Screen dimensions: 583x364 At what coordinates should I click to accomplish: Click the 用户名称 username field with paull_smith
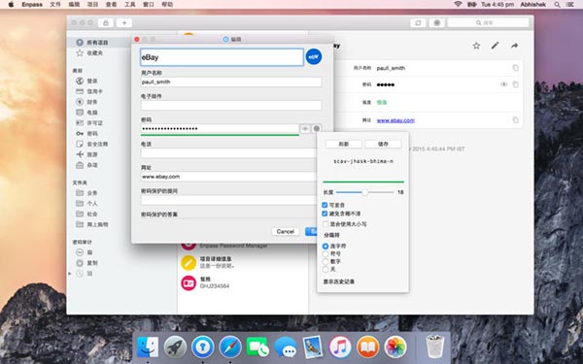coord(231,83)
